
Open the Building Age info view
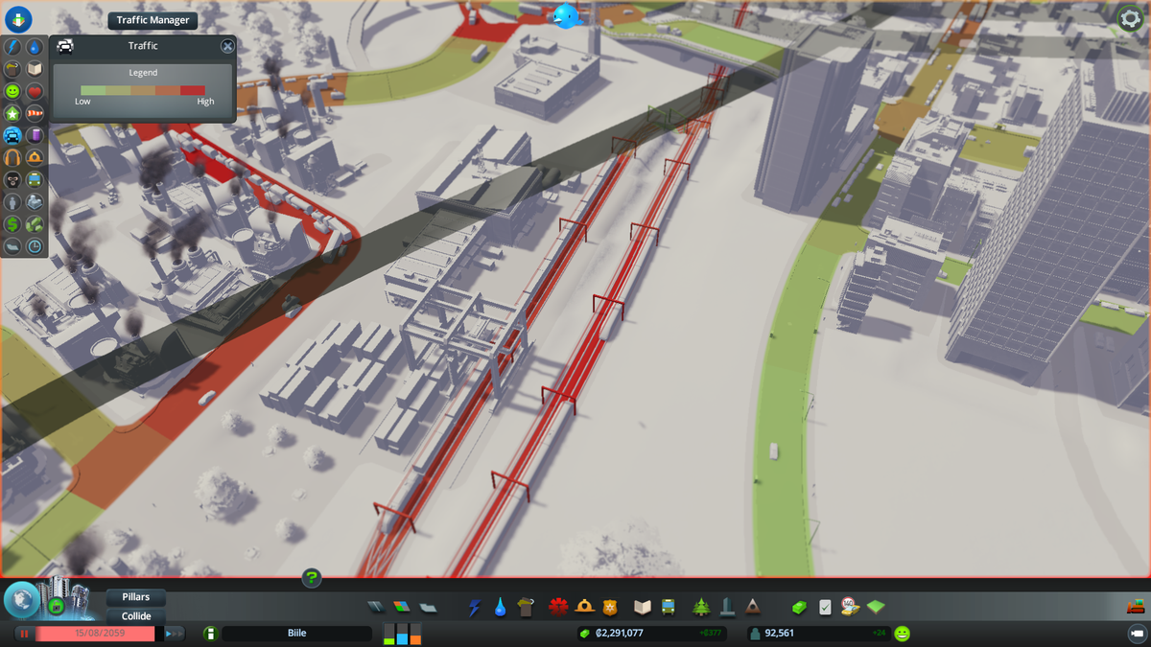tap(35, 245)
